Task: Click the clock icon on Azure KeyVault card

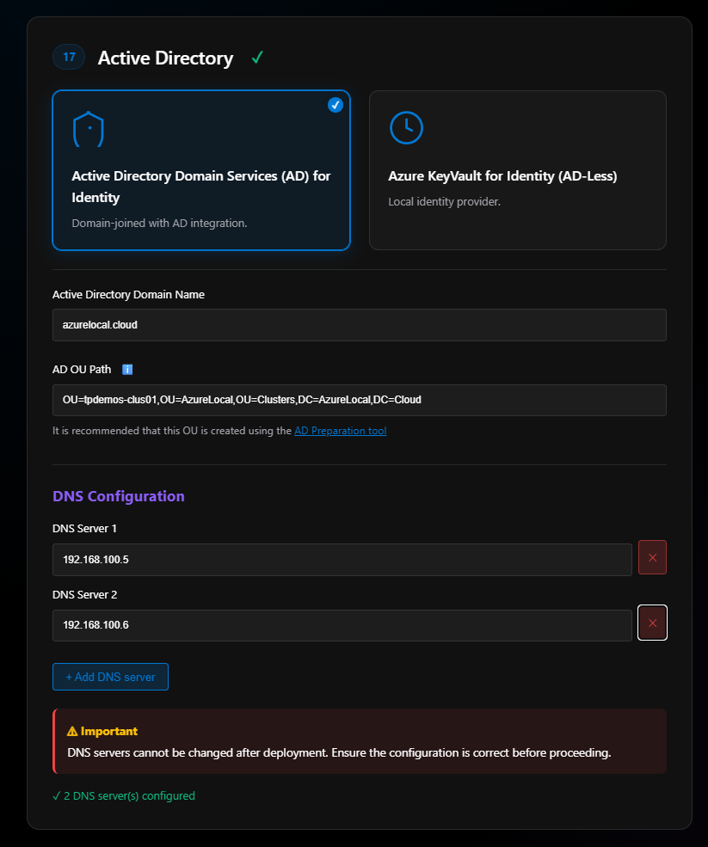Action: tap(406, 127)
